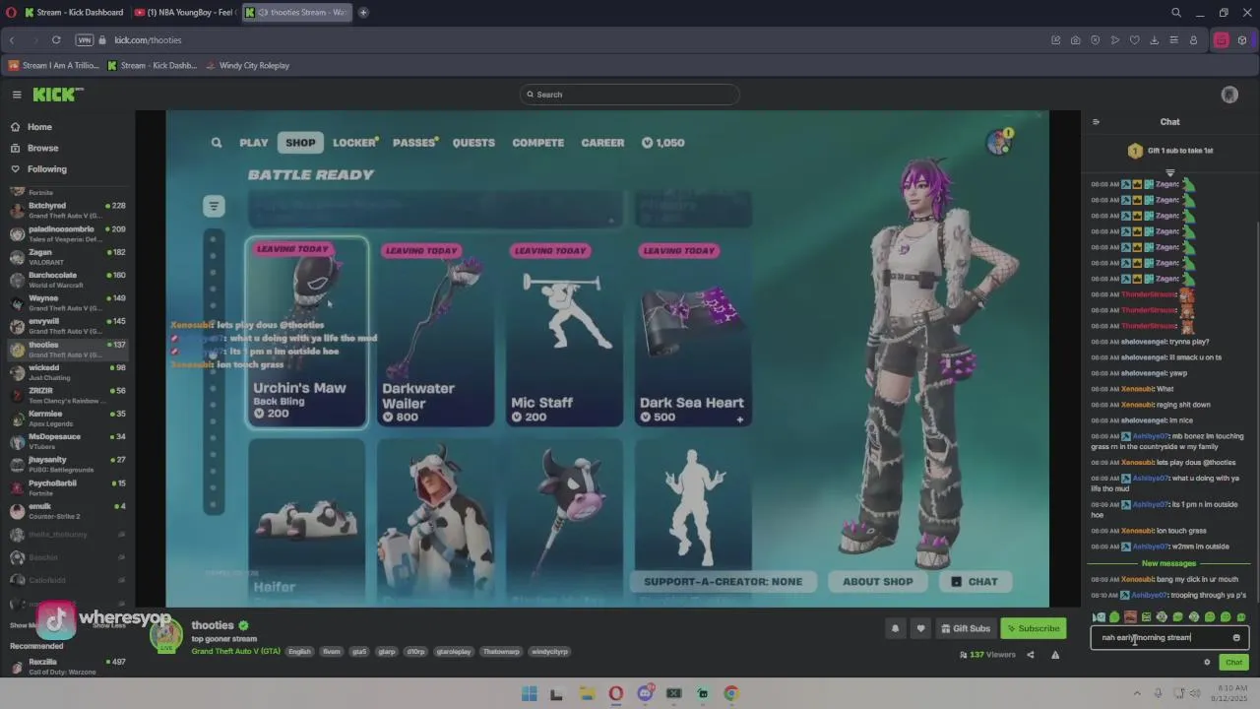
Task: Open Following in the sidebar
Action: coord(38,169)
